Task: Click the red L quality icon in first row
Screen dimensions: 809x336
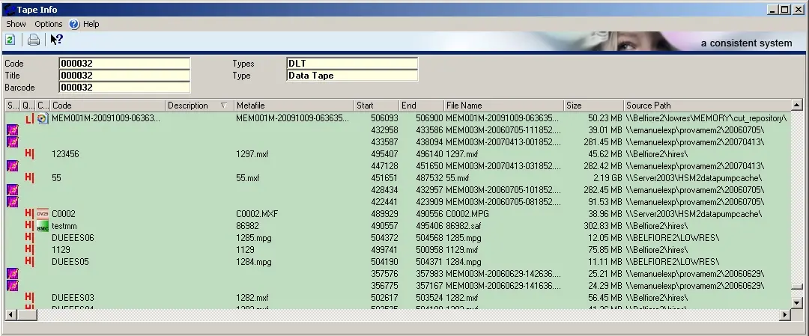Action: point(29,118)
